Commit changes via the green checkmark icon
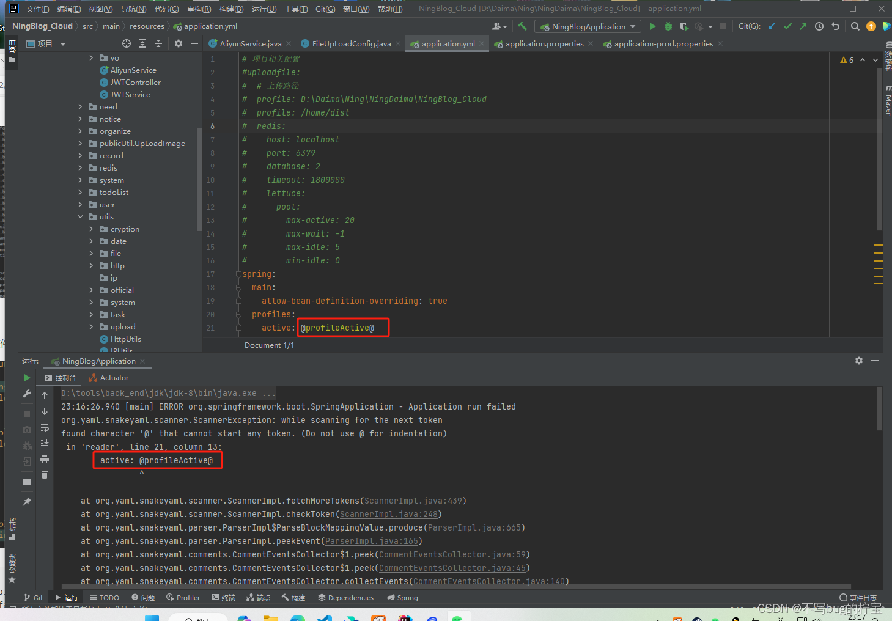This screenshot has width=892, height=621. [787, 26]
